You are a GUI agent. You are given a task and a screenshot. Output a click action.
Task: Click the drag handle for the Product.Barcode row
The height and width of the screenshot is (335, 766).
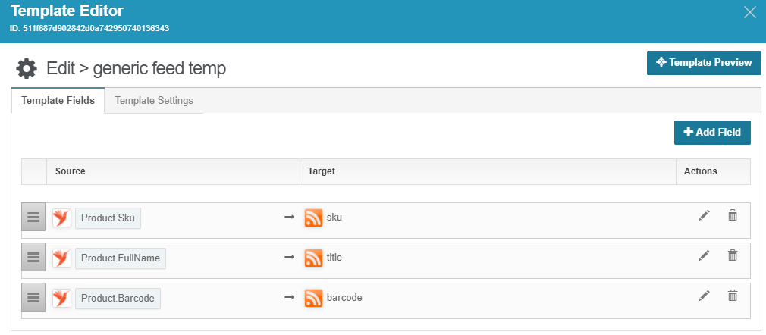33,297
